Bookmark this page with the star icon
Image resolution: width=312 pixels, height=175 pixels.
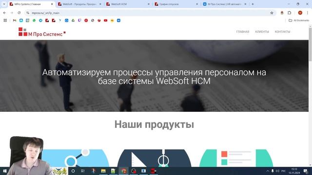coord(272,13)
